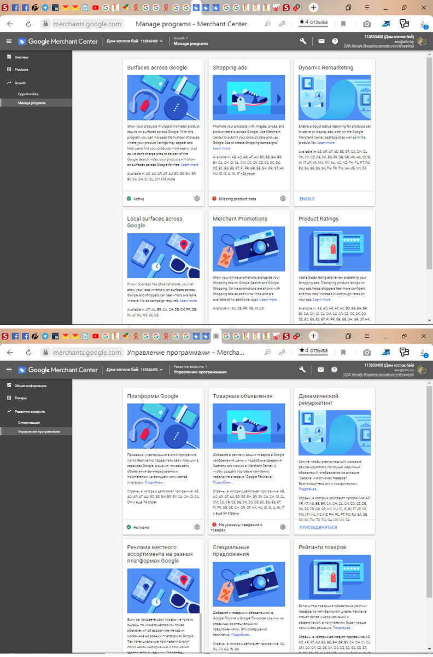Open the hamburger menu in the Russian Merchant Center window
The image size is (433, 657).
coord(9,370)
